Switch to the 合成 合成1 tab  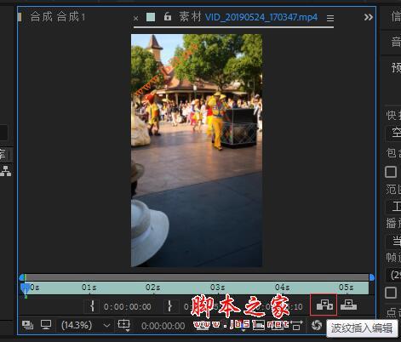(58, 17)
